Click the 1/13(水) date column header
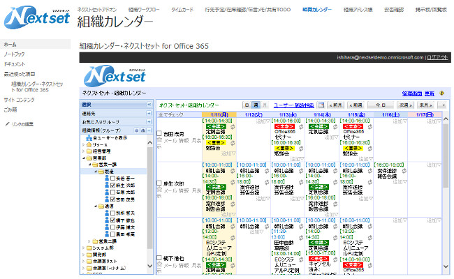The width and height of the screenshot is (454, 279). tap(288, 115)
